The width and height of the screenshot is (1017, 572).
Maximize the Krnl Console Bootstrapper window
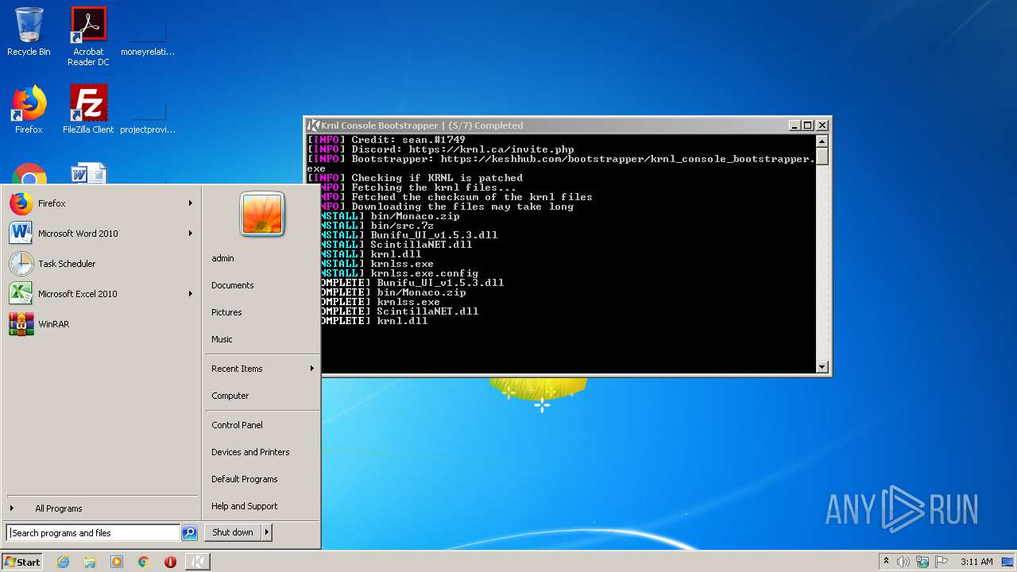tap(808, 126)
